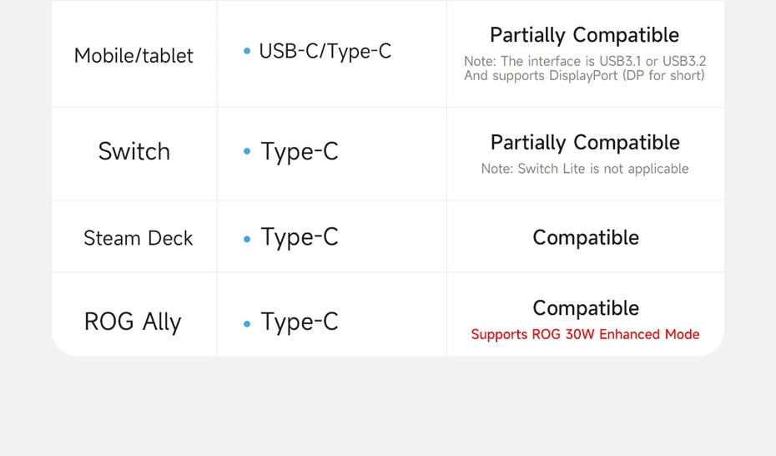Click the blue bullet in the ROG Ally row
Image resolution: width=776 pixels, height=456 pixels.
[x=247, y=323]
